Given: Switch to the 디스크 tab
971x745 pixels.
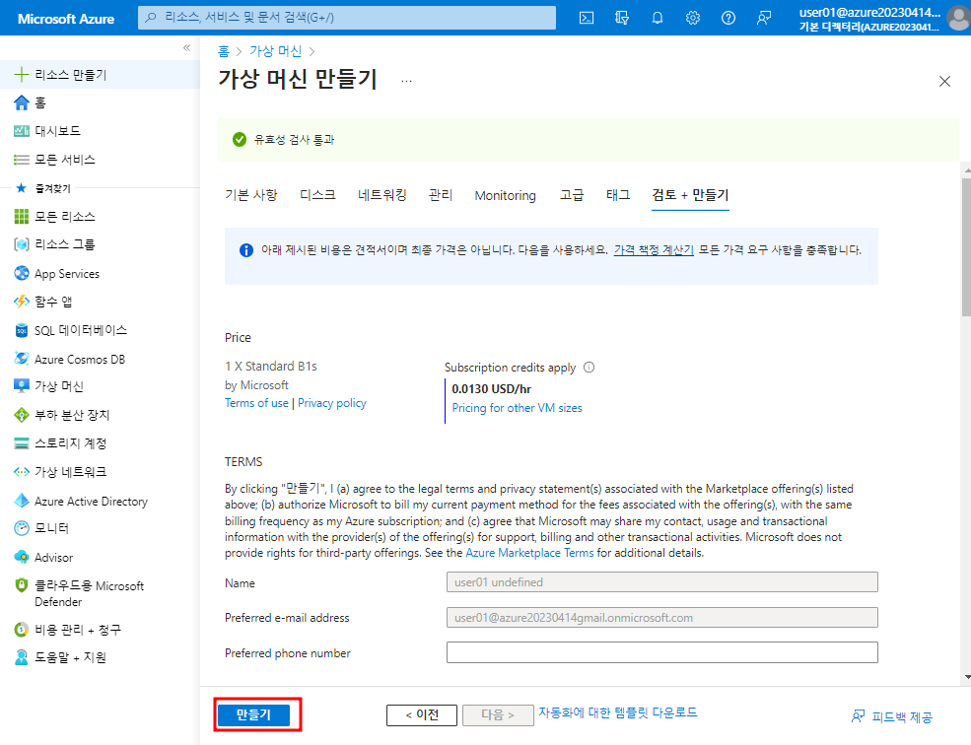Looking at the screenshot, I should pyautogui.click(x=317, y=195).
